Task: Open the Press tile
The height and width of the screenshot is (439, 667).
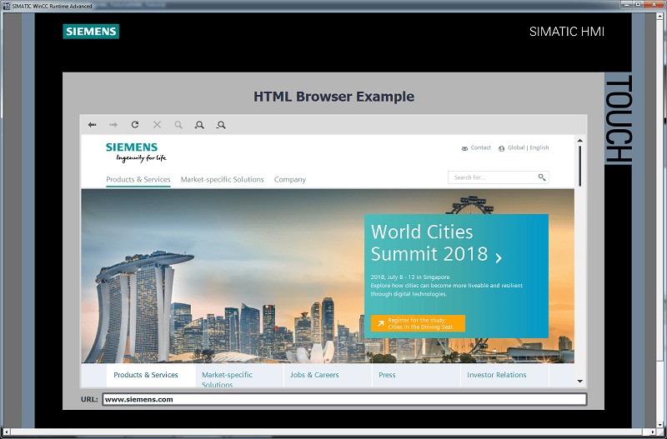Action: (x=416, y=375)
